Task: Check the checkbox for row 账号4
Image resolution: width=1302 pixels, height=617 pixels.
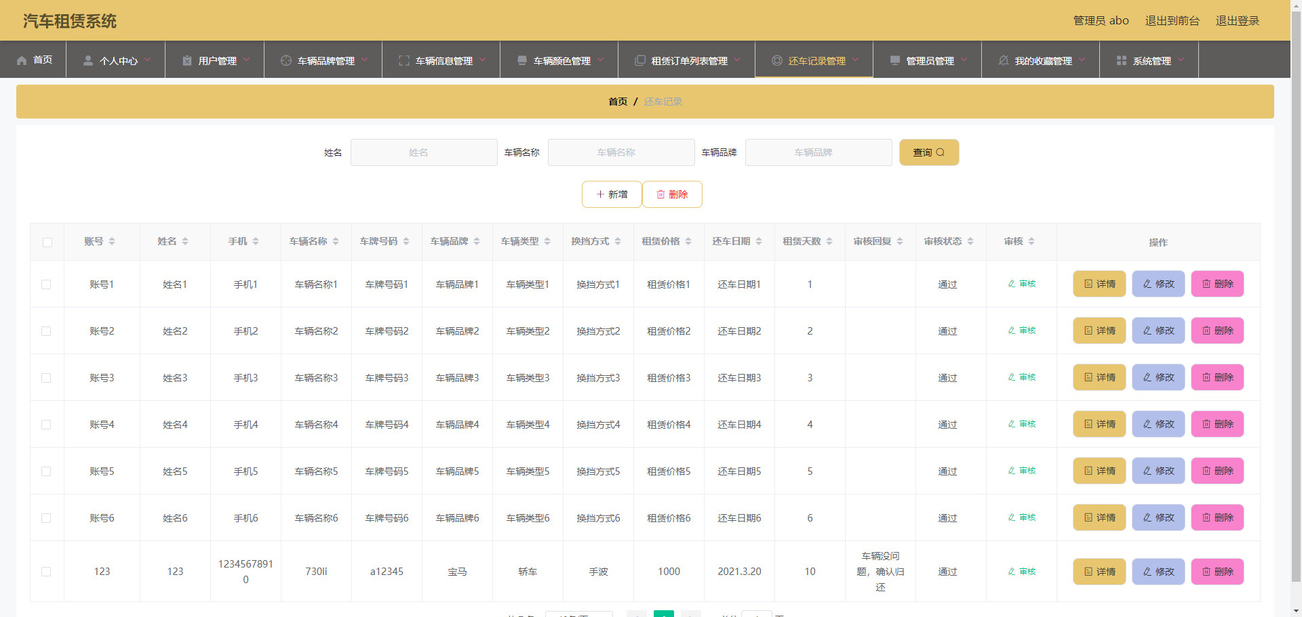Action: coord(46,425)
